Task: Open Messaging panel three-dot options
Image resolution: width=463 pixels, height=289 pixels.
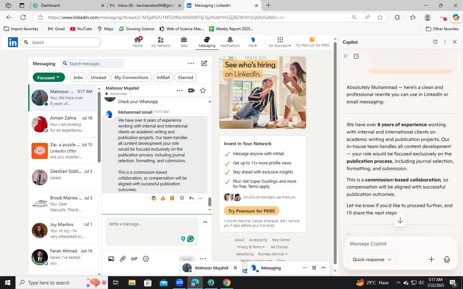Action: tap(191, 63)
